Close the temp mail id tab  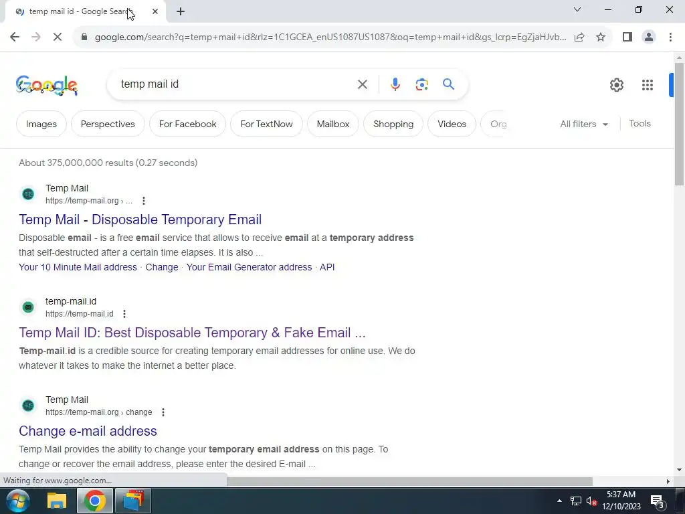tap(155, 12)
